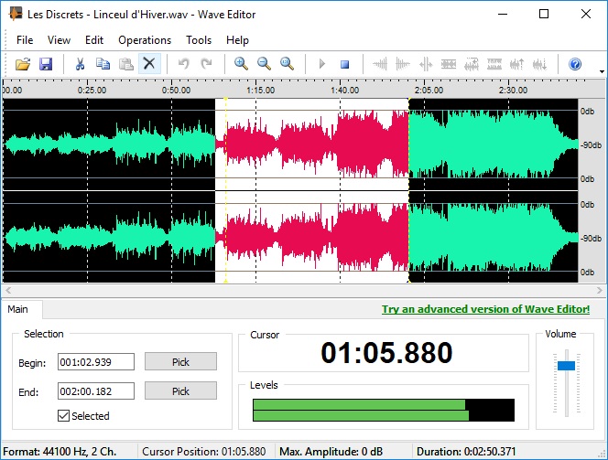
Task: Click the Cursor Position status entry
Action: 204,452
